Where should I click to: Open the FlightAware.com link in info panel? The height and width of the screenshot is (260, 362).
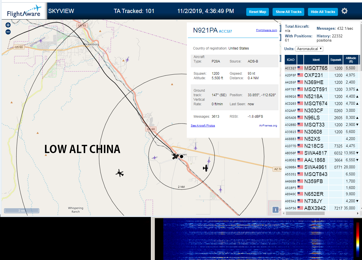pos(267,30)
